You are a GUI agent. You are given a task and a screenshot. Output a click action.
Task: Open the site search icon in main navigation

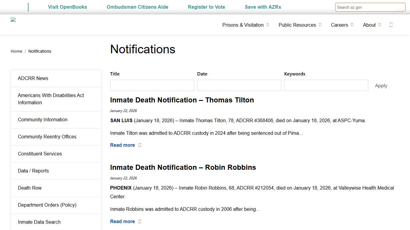pyautogui.click(x=391, y=25)
